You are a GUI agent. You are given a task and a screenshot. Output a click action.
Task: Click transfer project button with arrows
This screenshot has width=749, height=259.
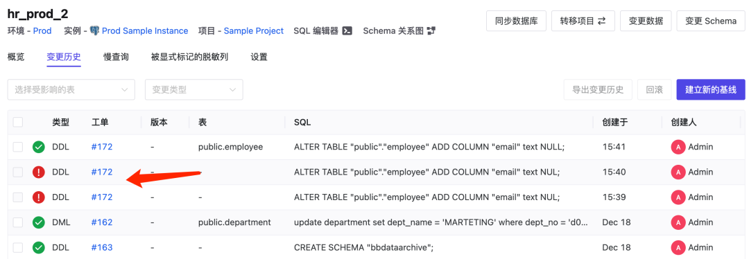583,21
